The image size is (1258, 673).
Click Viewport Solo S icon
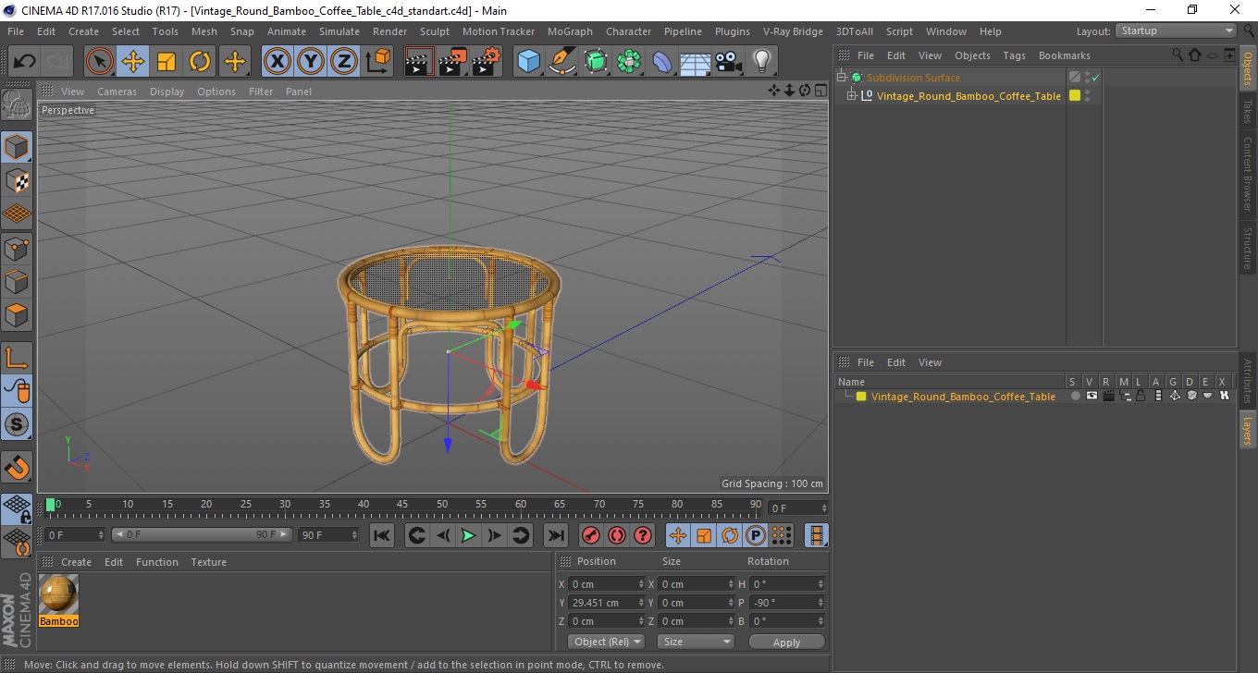coord(17,425)
